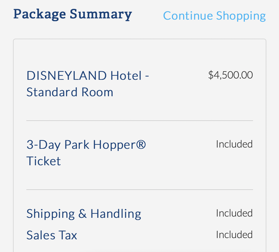279x252 pixels.
Task: Select the 3-Day Park Hopper Ticket item
Action: 86,153
